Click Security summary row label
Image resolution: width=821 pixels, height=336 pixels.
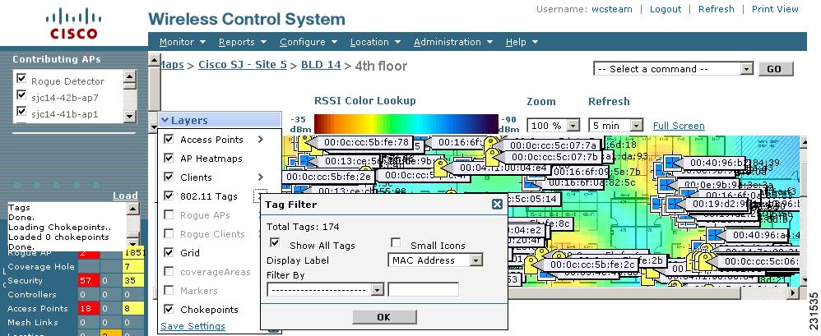(x=25, y=281)
